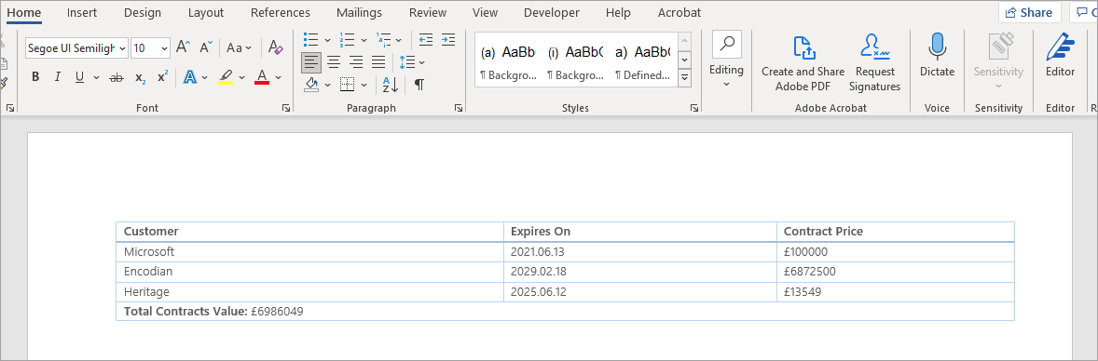Toggle Align Left
Screen dimensions: 1098x361
click(311, 62)
